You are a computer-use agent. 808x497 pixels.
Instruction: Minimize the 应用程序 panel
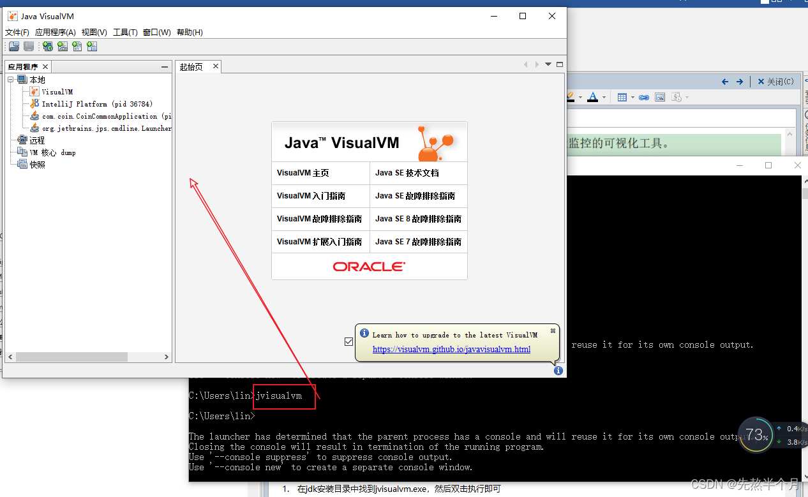click(x=165, y=66)
